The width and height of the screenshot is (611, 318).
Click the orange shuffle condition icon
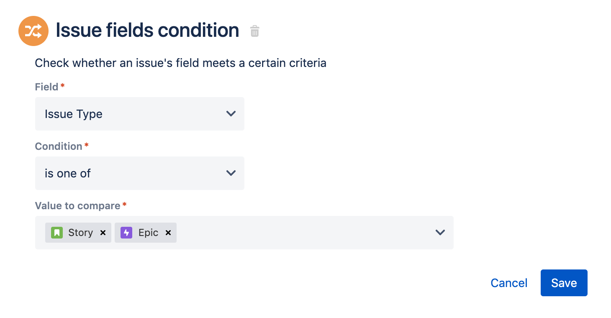33,31
